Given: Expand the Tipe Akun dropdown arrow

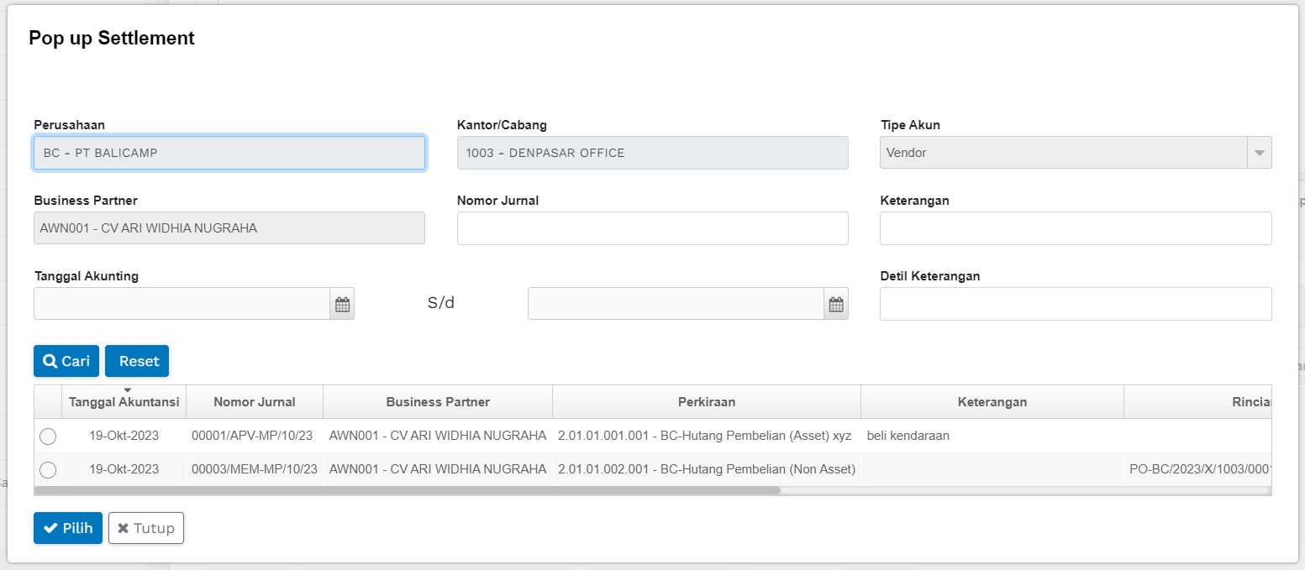Looking at the screenshot, I should [x=1259, y=153].
